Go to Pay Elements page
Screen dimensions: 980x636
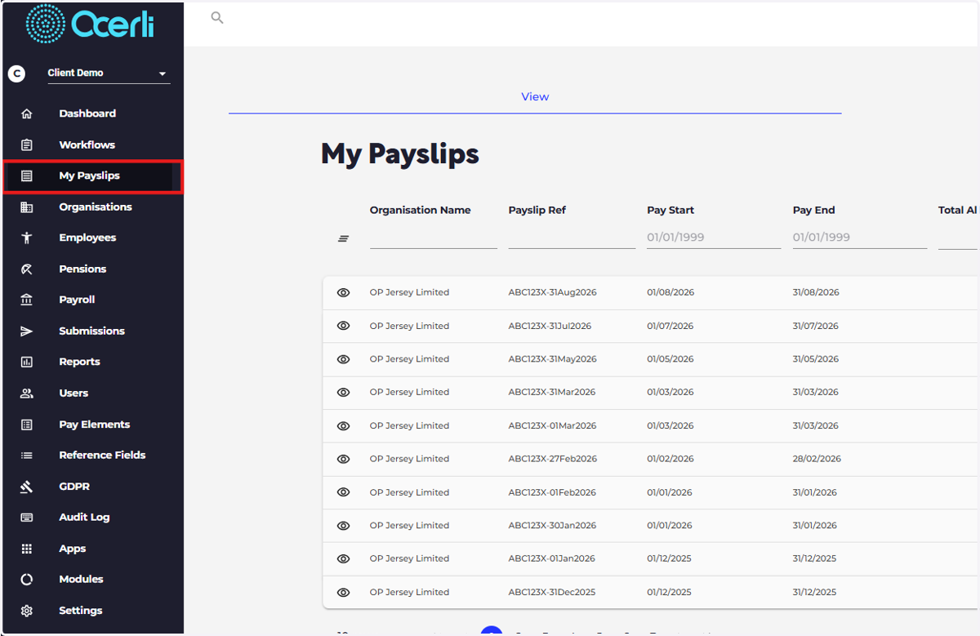pyautogui.click(x=95, y=425)
